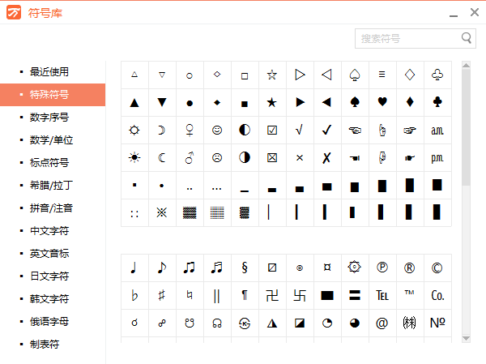486x364 pixels.
Task: Insert the female sign symbol
Action: pos(190,130)
